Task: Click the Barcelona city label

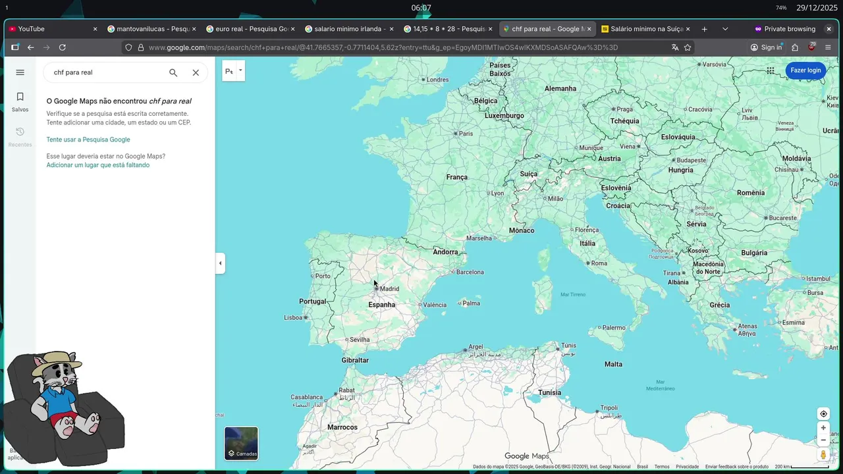Action: [470, 272]
